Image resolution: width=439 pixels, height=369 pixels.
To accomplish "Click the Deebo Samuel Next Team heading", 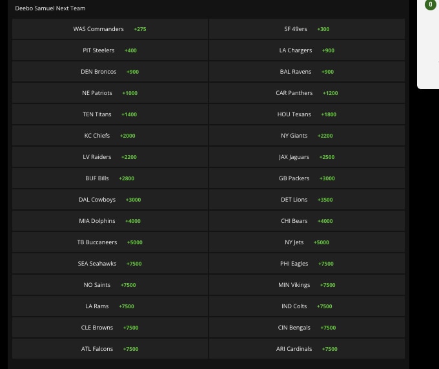I will pos(50,8).
